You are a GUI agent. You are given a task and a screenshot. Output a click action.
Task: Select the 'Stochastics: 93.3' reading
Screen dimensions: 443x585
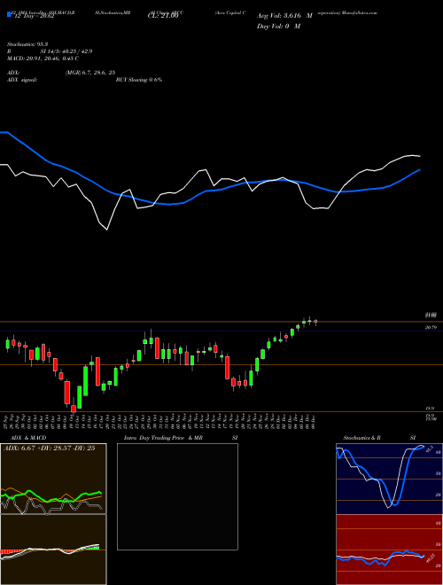tap(27, 44)
